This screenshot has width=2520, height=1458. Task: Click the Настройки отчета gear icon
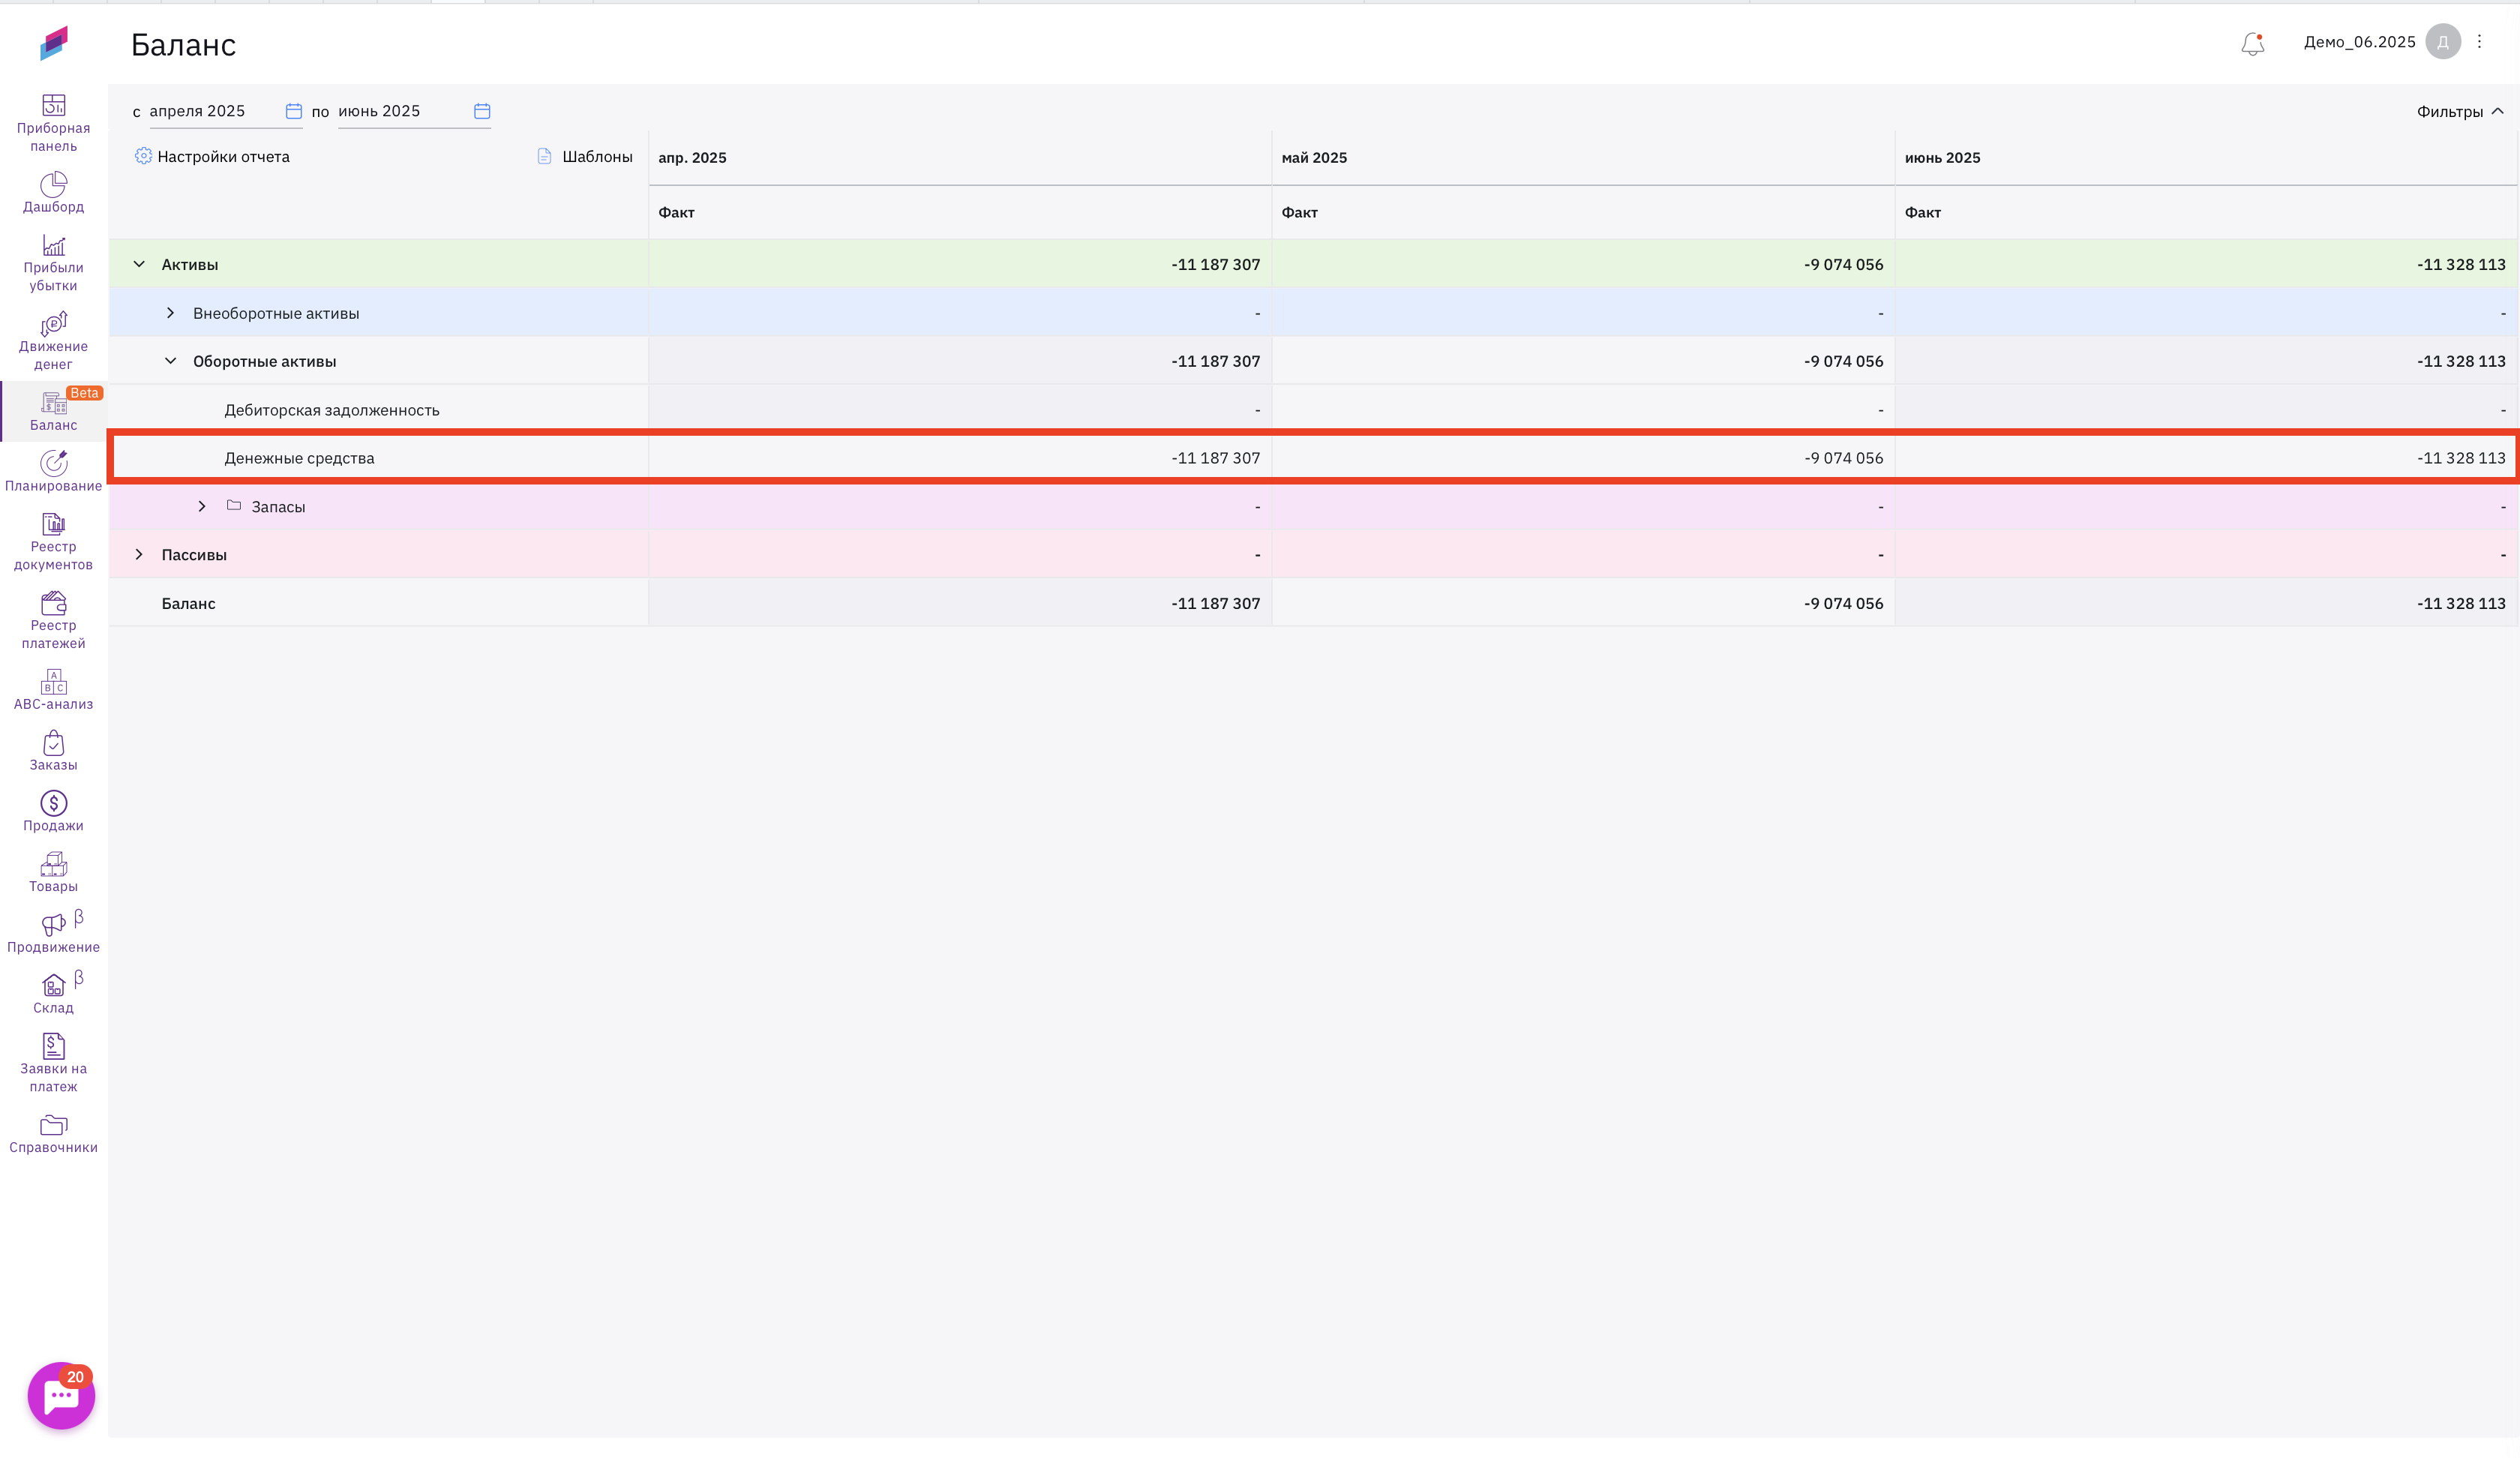143,156
